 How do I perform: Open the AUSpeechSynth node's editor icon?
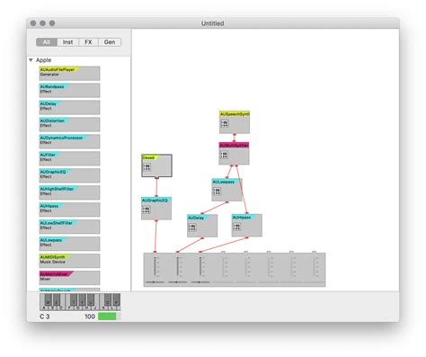[225, 123]
